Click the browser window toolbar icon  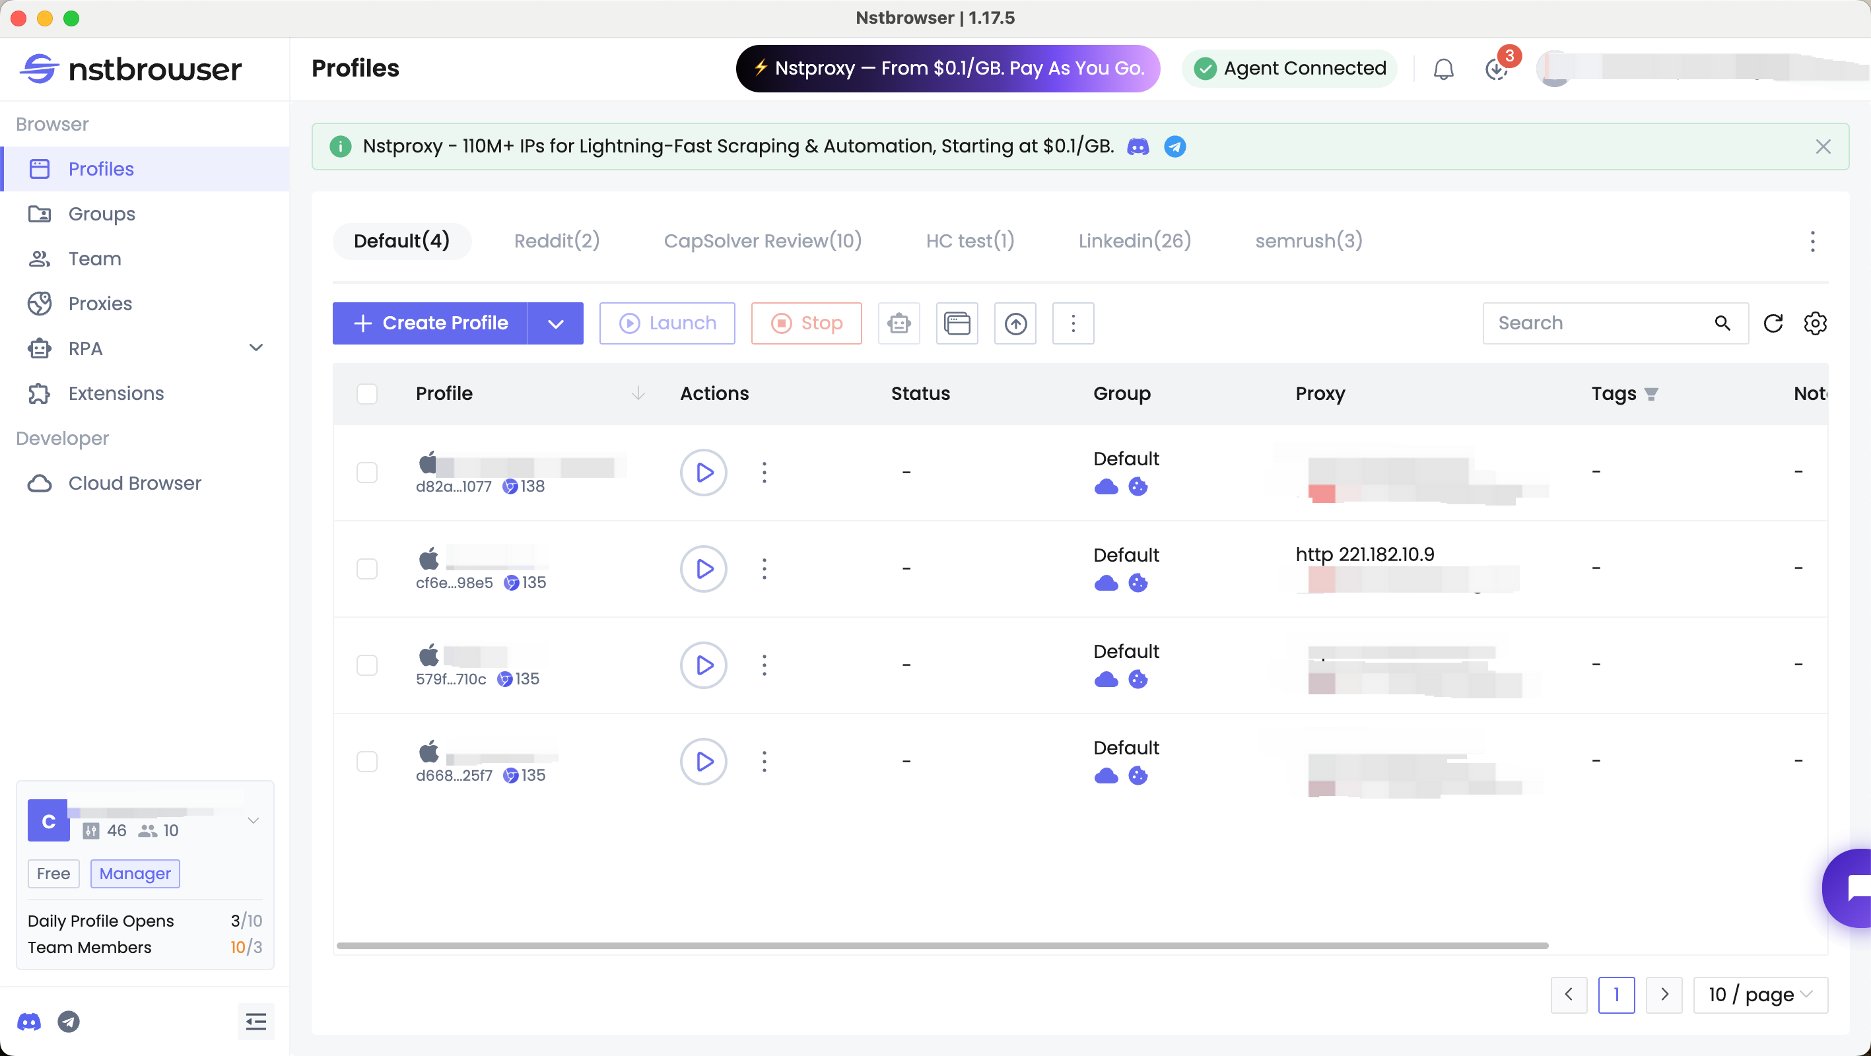coord(957,323)
